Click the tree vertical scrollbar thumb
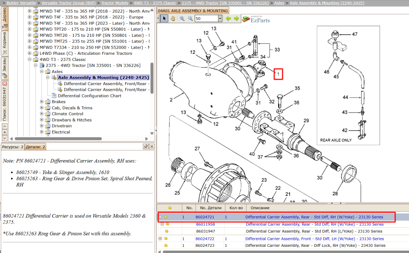This screenshot has height=253, width=409. (152, 78)
